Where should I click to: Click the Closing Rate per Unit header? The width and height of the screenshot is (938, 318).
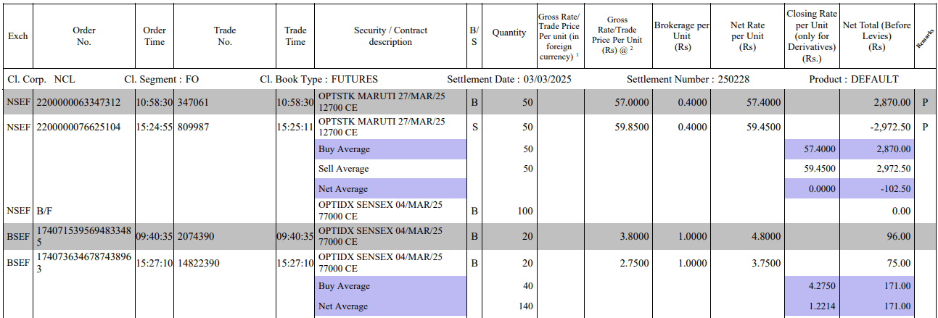tap(812, 36)
